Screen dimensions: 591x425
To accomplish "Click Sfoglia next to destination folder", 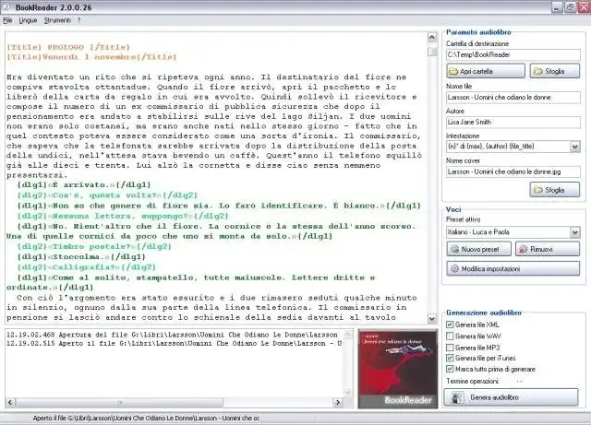I will coord(554,71).
